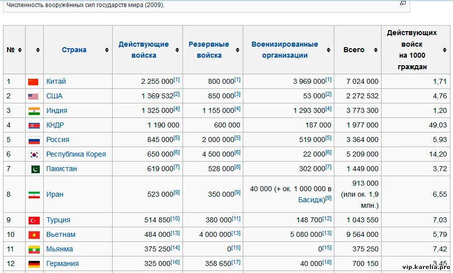Click the India flag icon
This screenshot has width=453, height=273.
click(34, 111)
